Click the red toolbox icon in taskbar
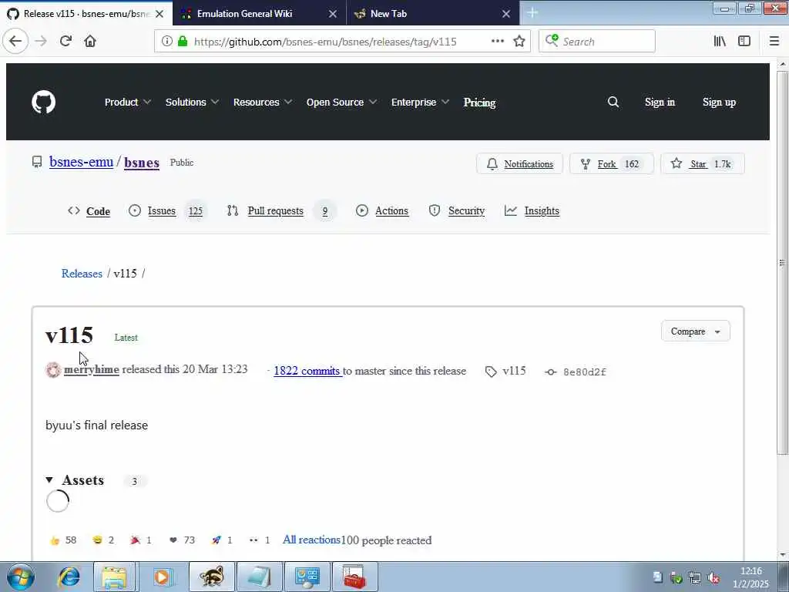 click(x=355, y=577)
